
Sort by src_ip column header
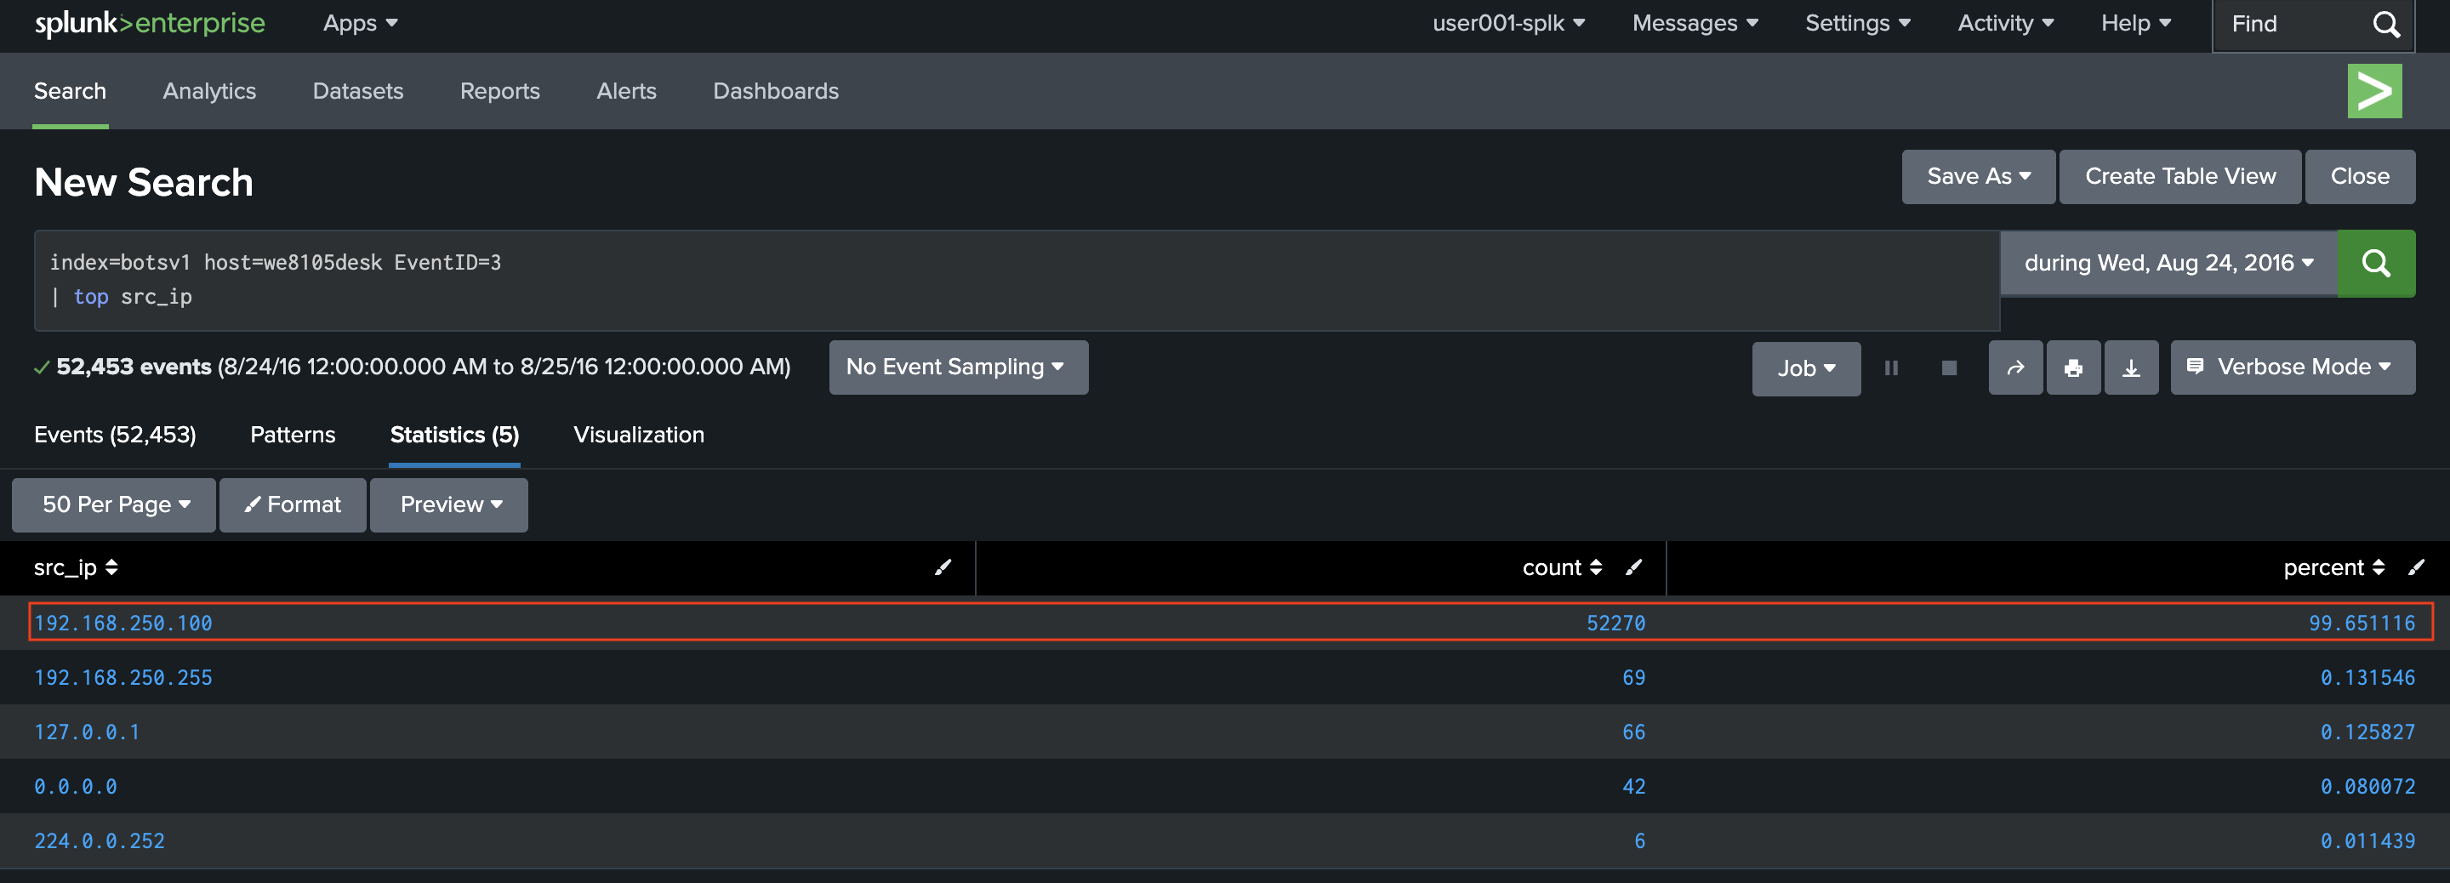coord(75,567)
